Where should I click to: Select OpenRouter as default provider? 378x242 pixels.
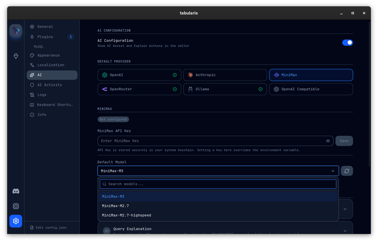139,89
